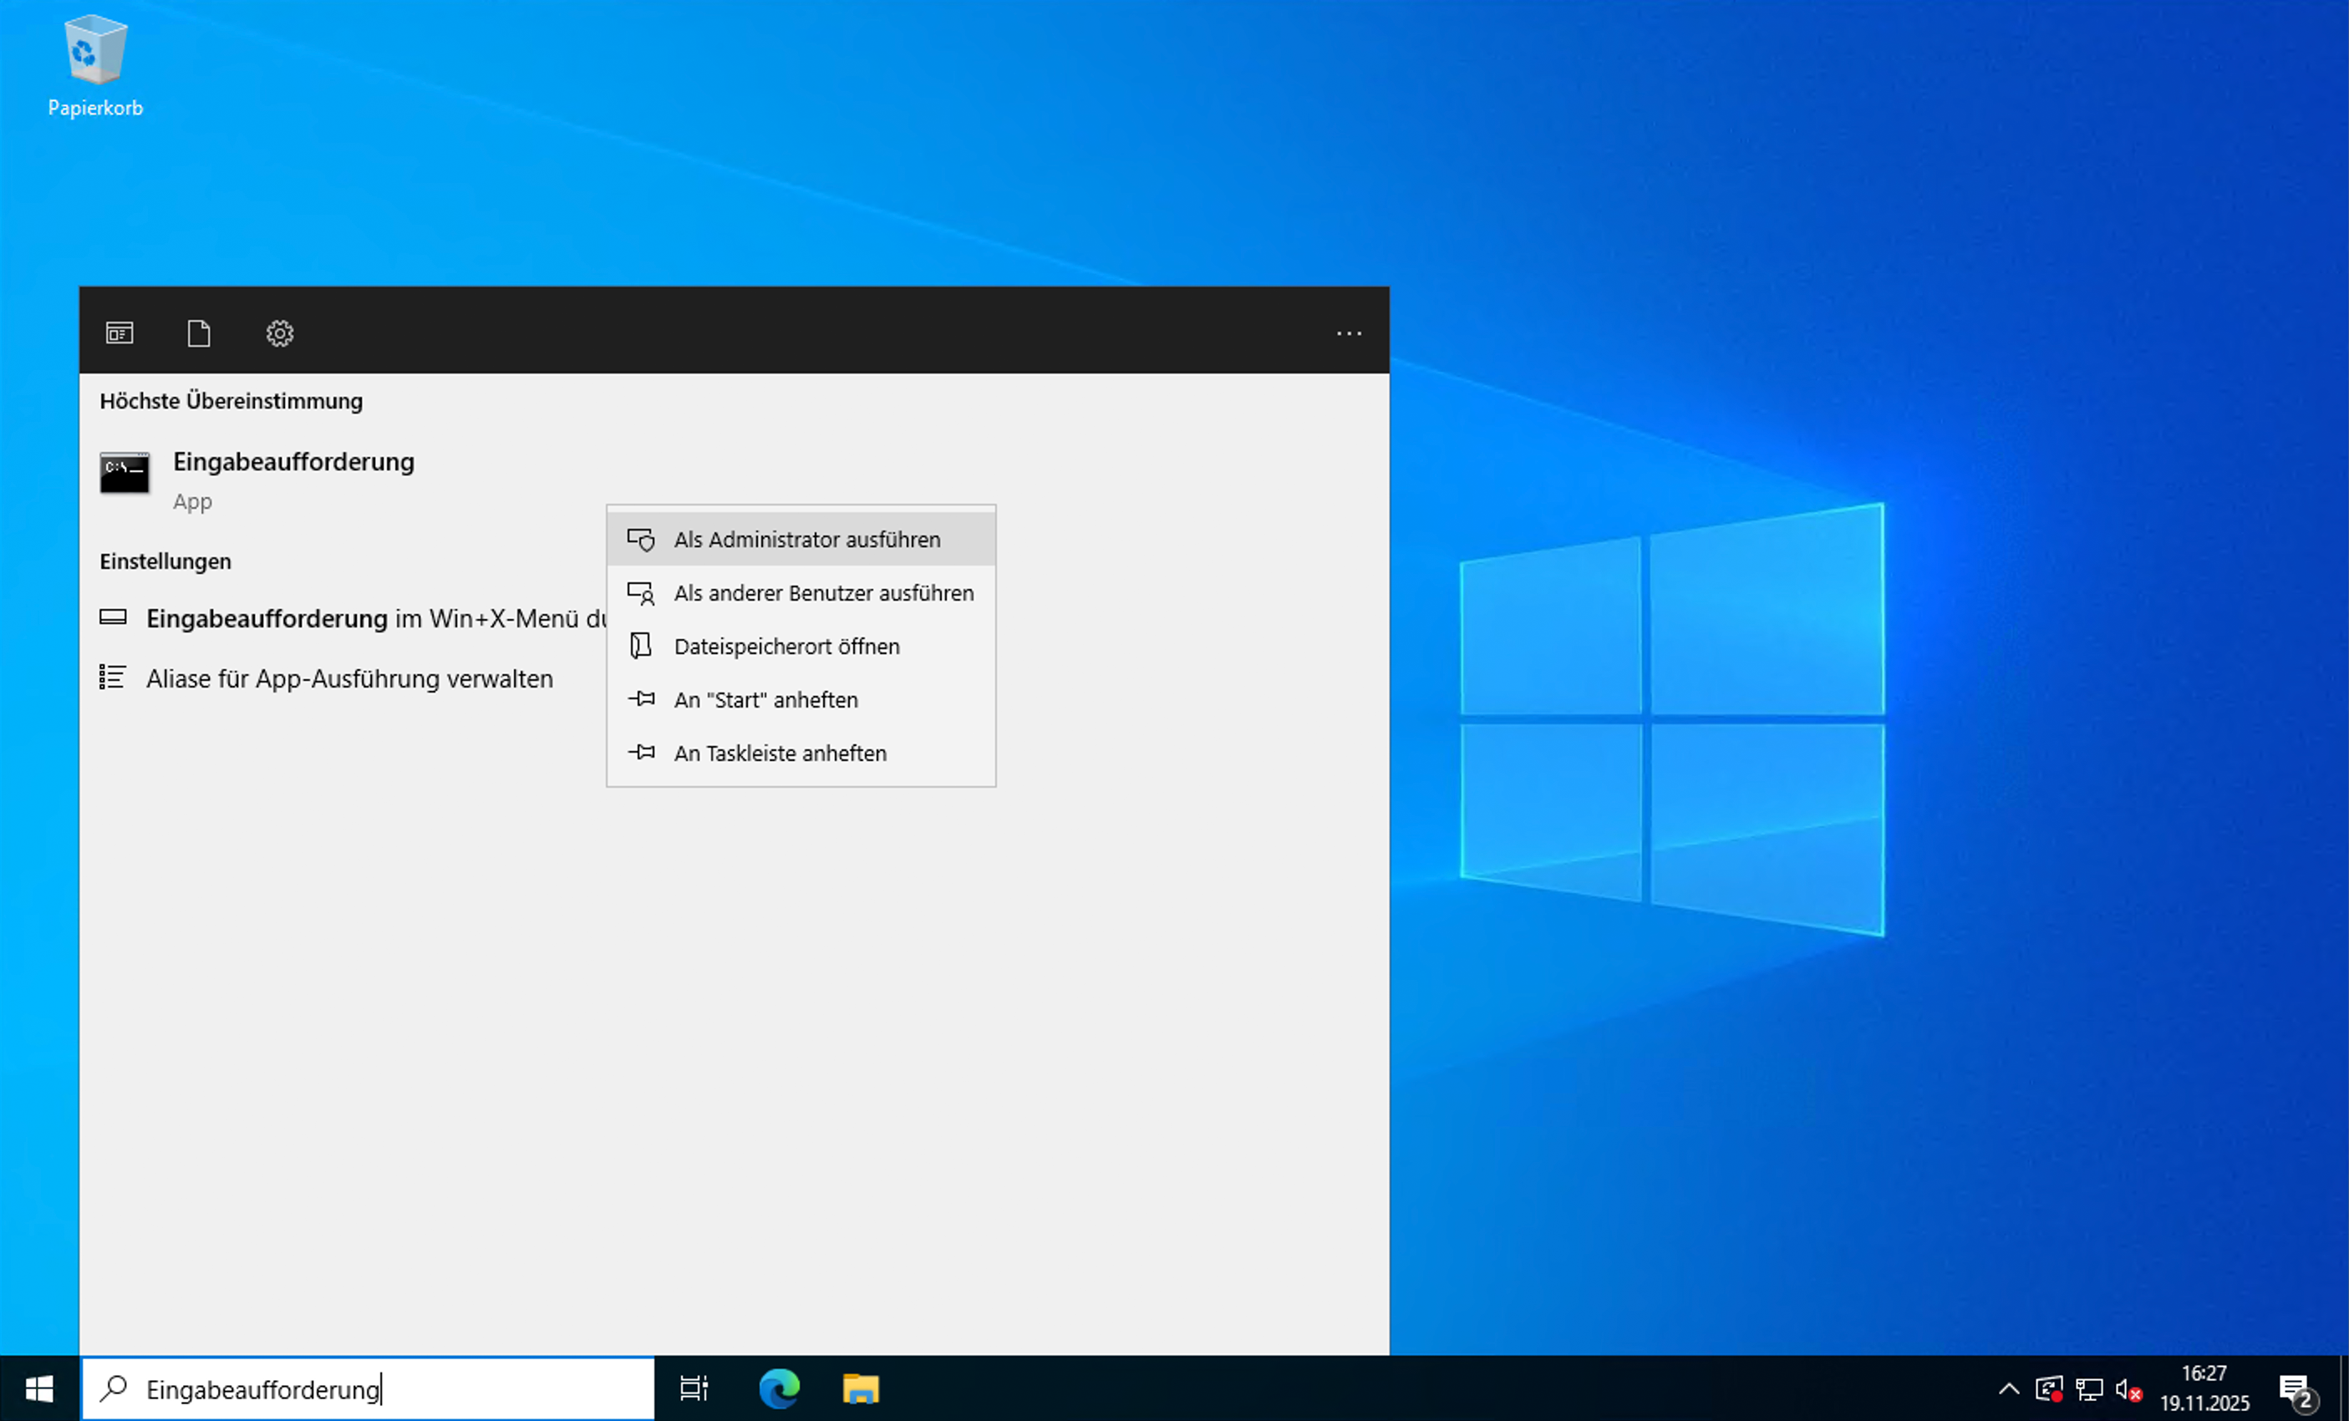
Task: Choose An Taskleiste anheften
Action: tap(779, 753)
